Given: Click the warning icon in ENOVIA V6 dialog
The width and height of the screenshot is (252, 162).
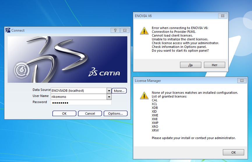Looking at the screenshot, I should click(x=144, y=31).
